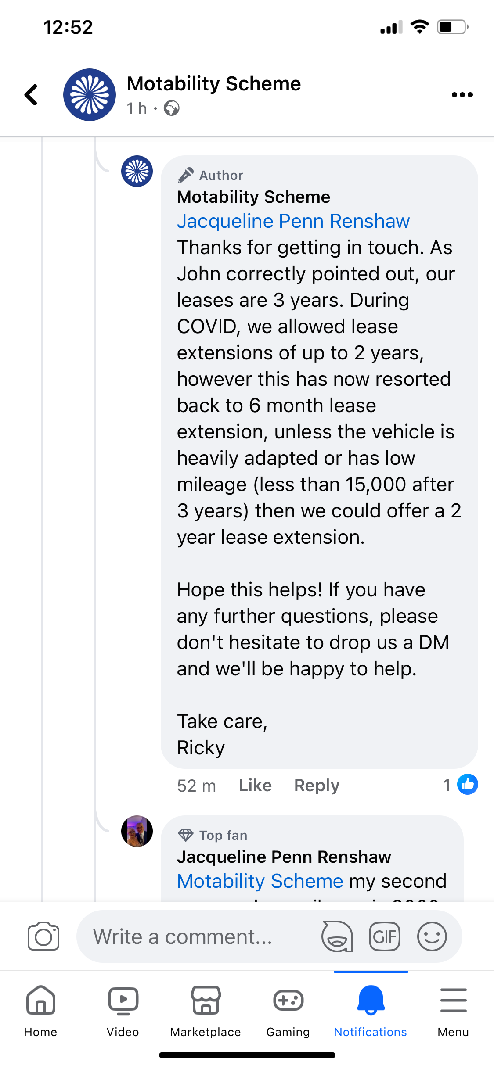The height and width of the screenshot is (1069, 494).
Task: Open Motability Scheme page logo in header
Action: tap(90, 95)
